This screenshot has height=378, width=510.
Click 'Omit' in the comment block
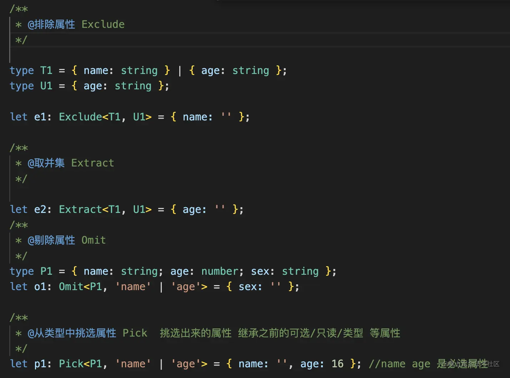pyautogui.click(x=94, y=240)
